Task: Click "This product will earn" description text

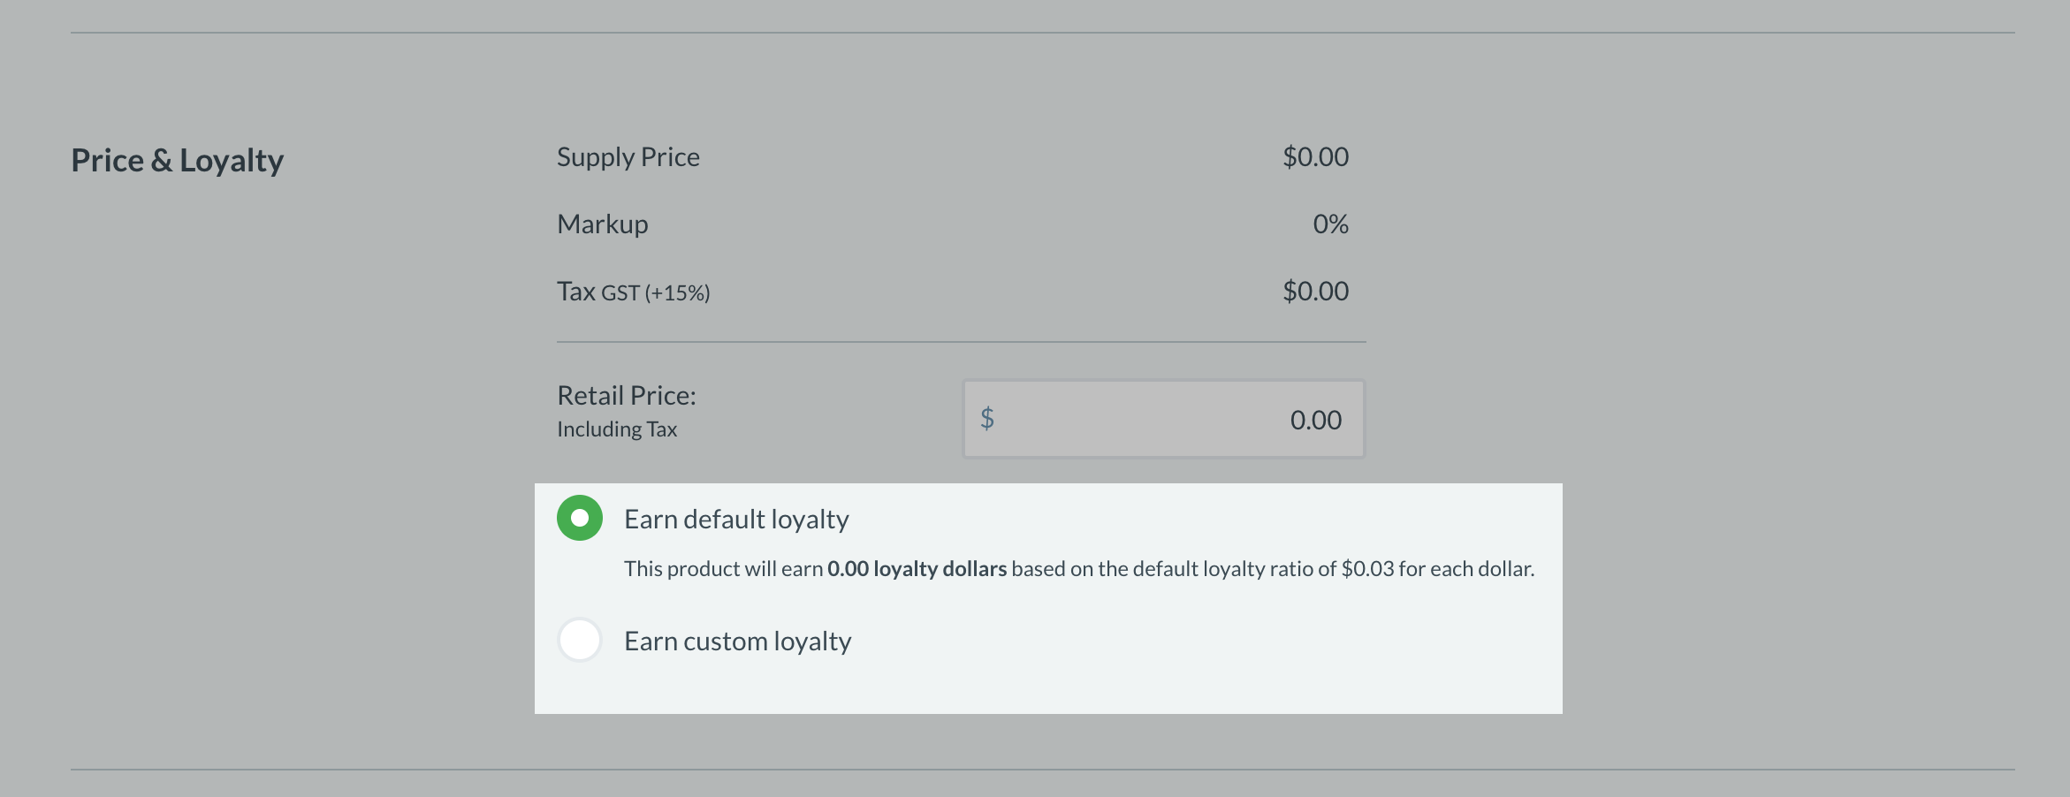Action: coord(723,569)
